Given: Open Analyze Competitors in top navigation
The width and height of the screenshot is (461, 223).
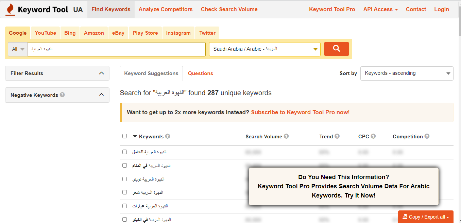Looking at the screenshot, I should tap(166, 9).
